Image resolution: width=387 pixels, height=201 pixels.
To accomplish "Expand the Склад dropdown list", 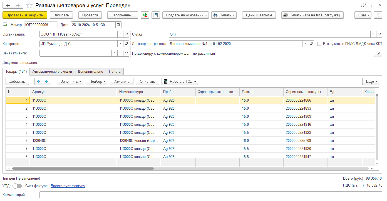I will [373, 34].
